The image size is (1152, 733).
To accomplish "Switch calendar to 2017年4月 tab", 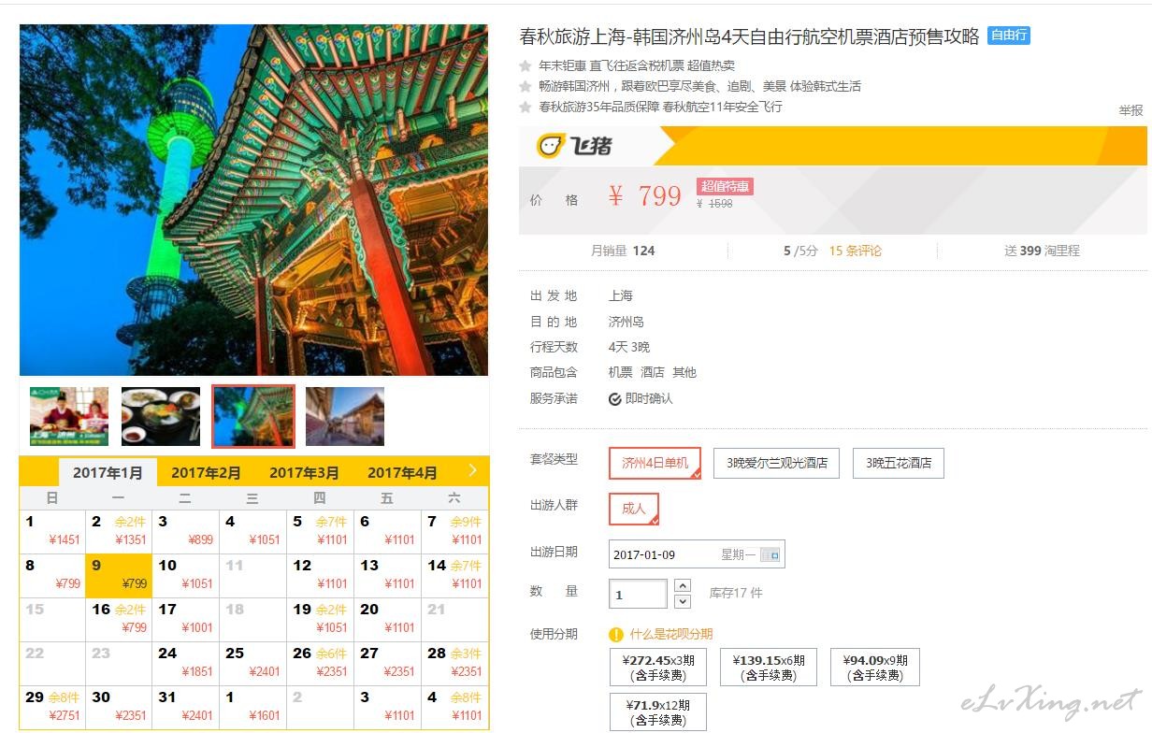I will (x=402, y=473).
